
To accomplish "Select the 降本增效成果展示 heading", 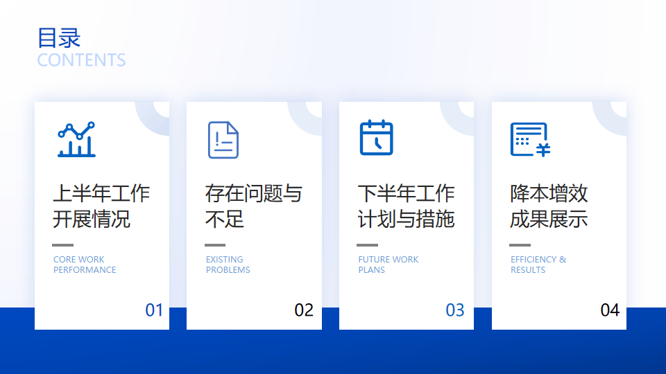I will click(549, 206).
